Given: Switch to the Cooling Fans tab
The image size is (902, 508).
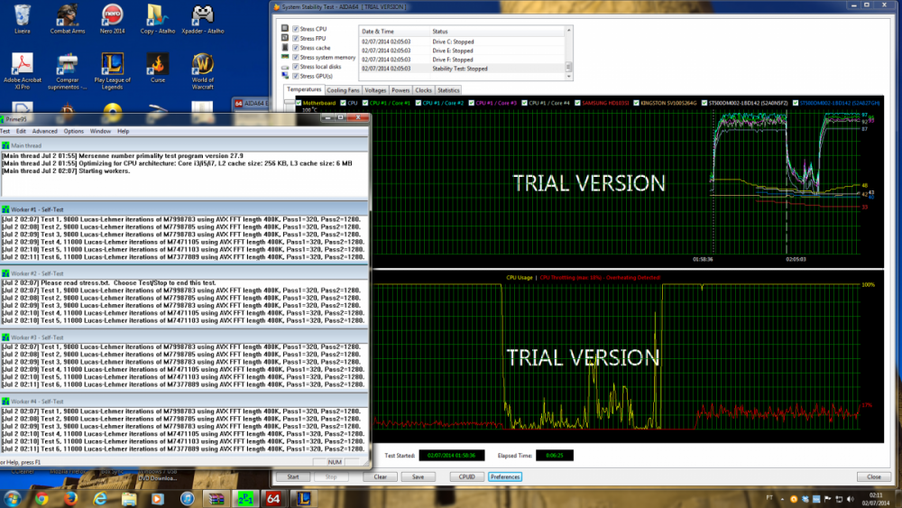Looking at the screenshot, I should (x=343, y=90).
